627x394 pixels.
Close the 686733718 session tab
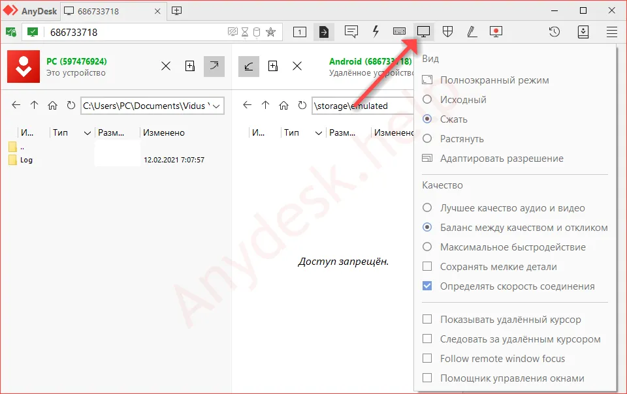tap(157, 11)
